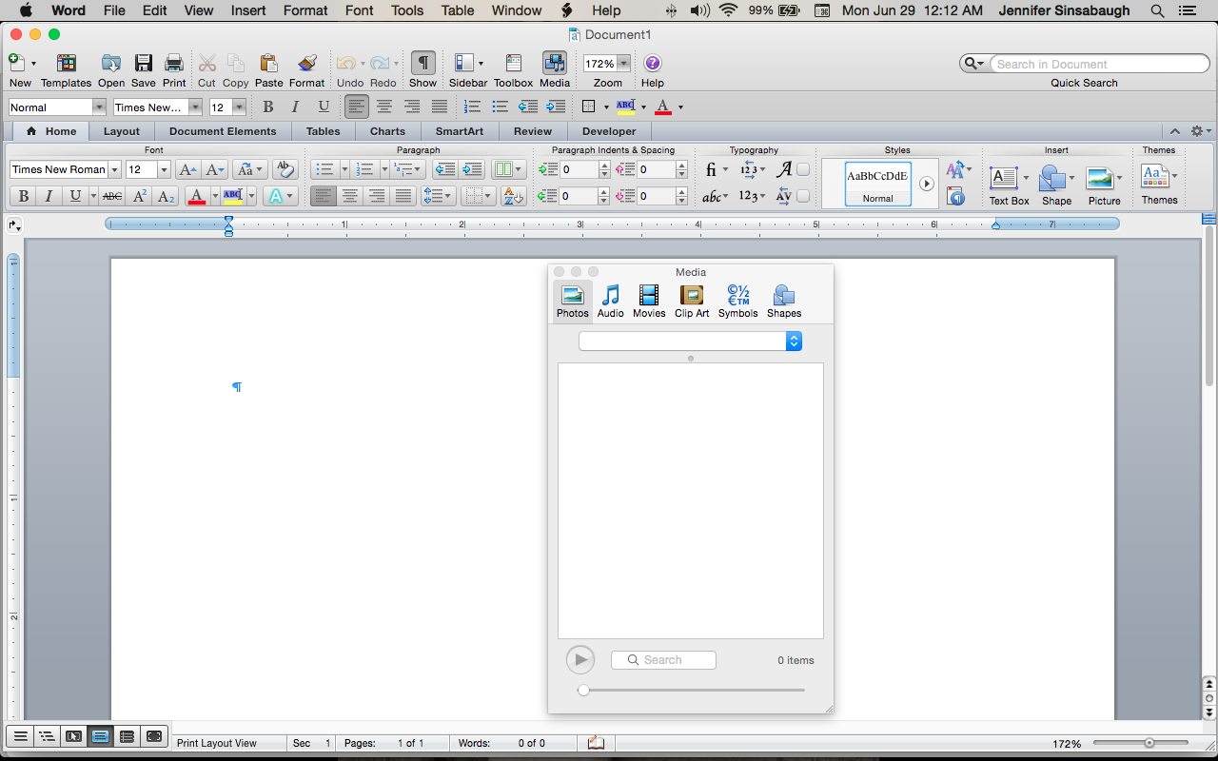Apply Superscript from the Font group
The image size is (1218, 761).
click(x=140, y=196)
